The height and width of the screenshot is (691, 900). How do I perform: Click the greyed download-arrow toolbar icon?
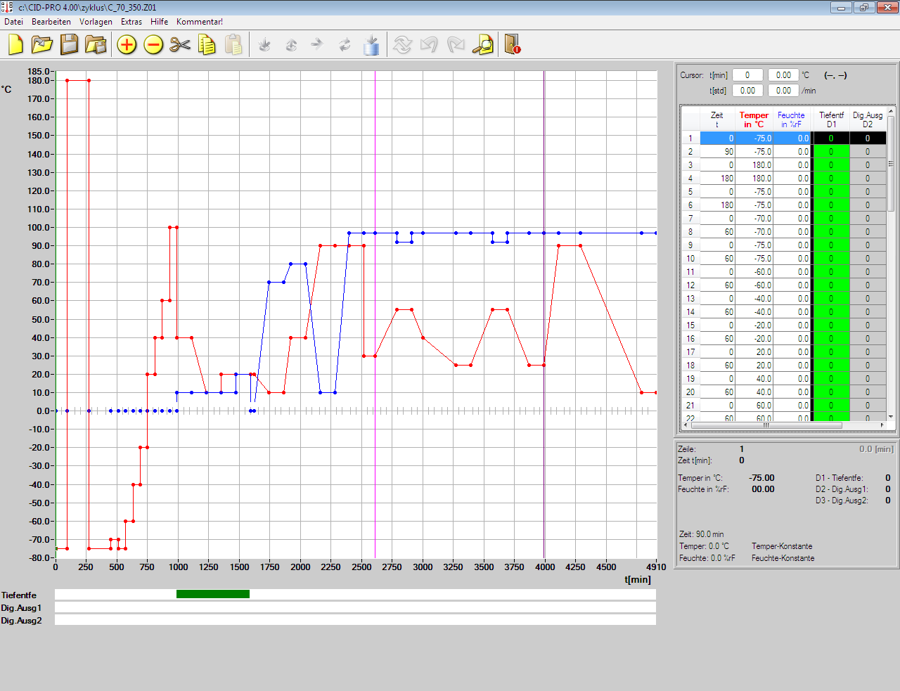[264, 45]
